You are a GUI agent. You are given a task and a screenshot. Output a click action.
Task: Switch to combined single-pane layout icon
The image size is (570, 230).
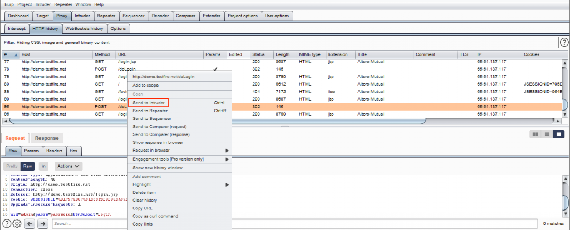coord(558,134)
